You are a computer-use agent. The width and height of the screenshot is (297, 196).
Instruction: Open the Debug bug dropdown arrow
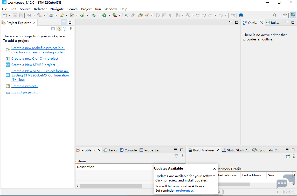pos(99,15)
